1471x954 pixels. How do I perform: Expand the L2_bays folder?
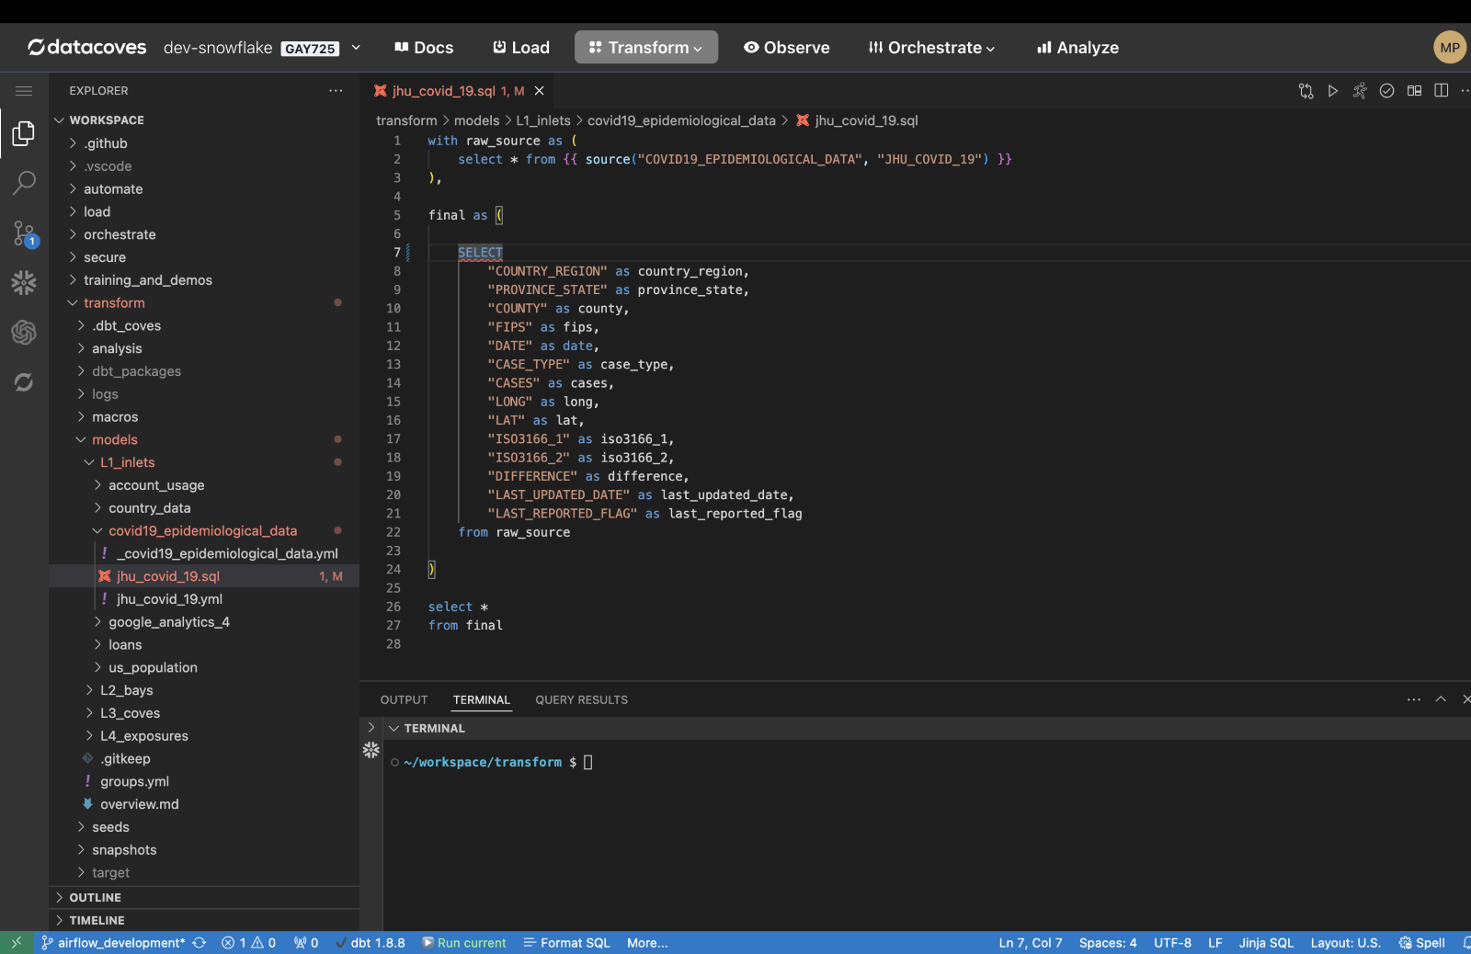tap(126, 690)
